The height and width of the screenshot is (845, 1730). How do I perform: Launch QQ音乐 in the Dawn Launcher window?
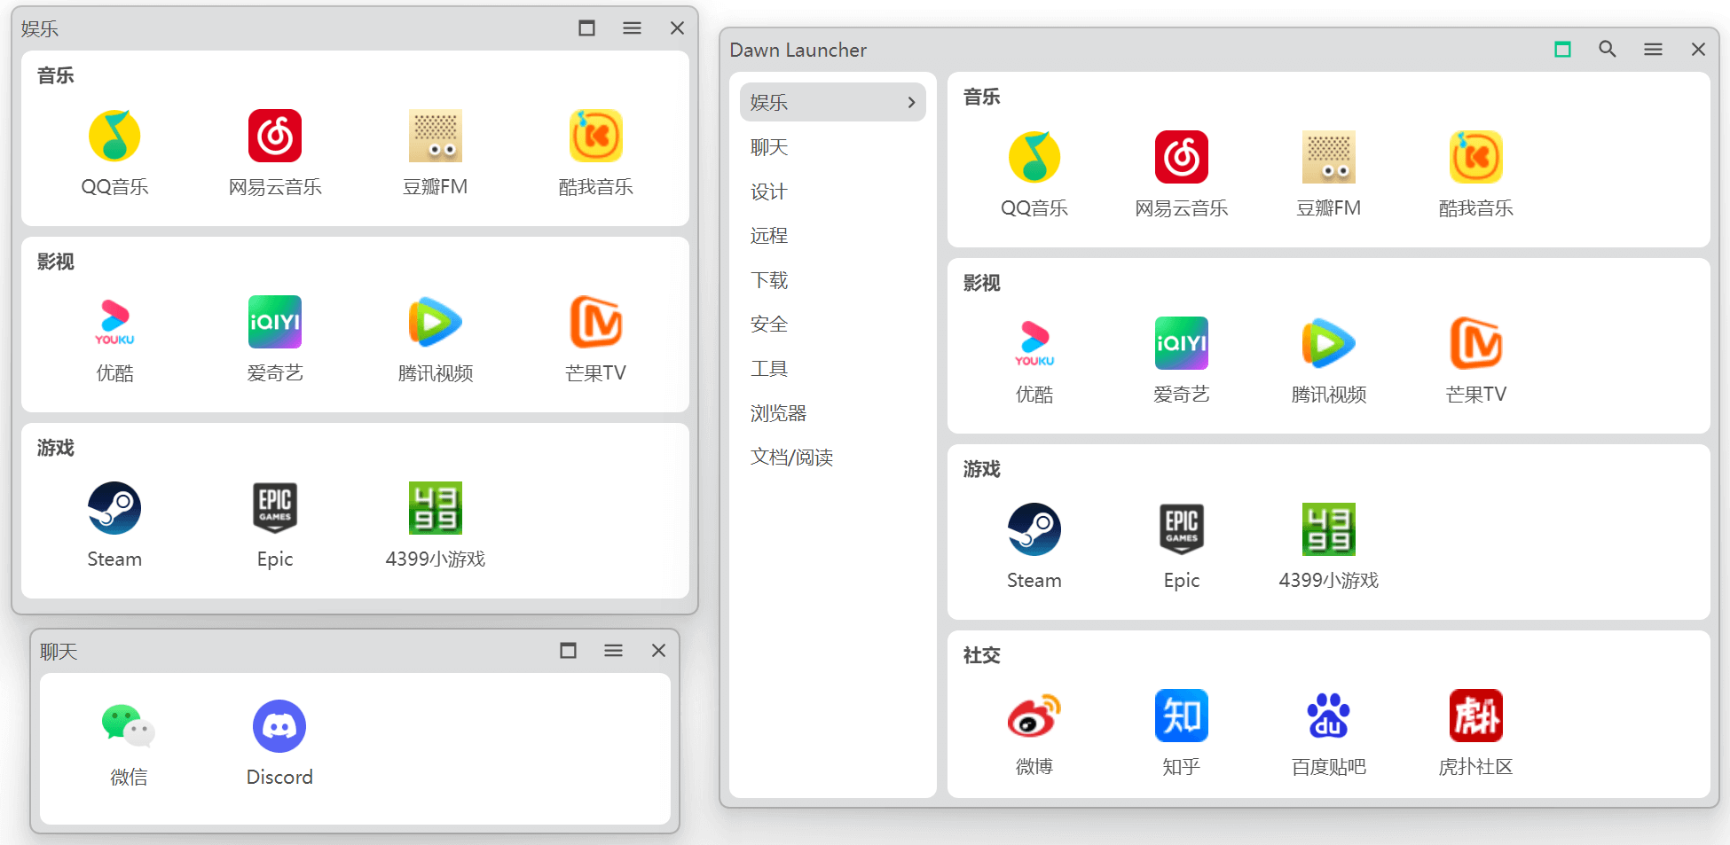click(x=1034, y=175)
